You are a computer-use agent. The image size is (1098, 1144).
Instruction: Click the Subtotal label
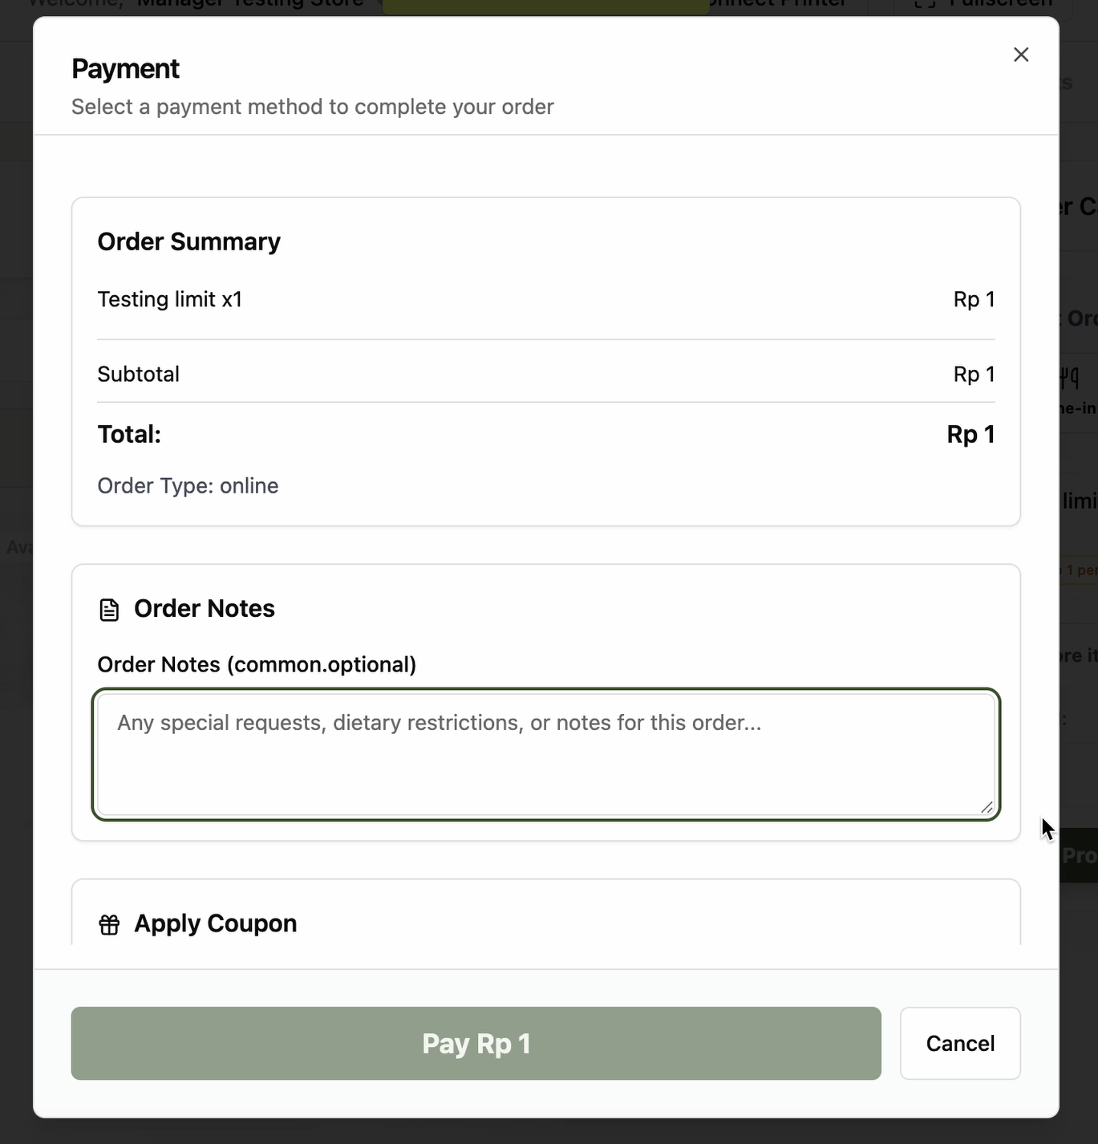click(x=138, y=374)
